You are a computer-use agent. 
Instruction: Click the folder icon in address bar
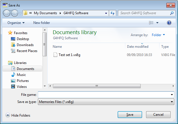[x=25, y=13]
